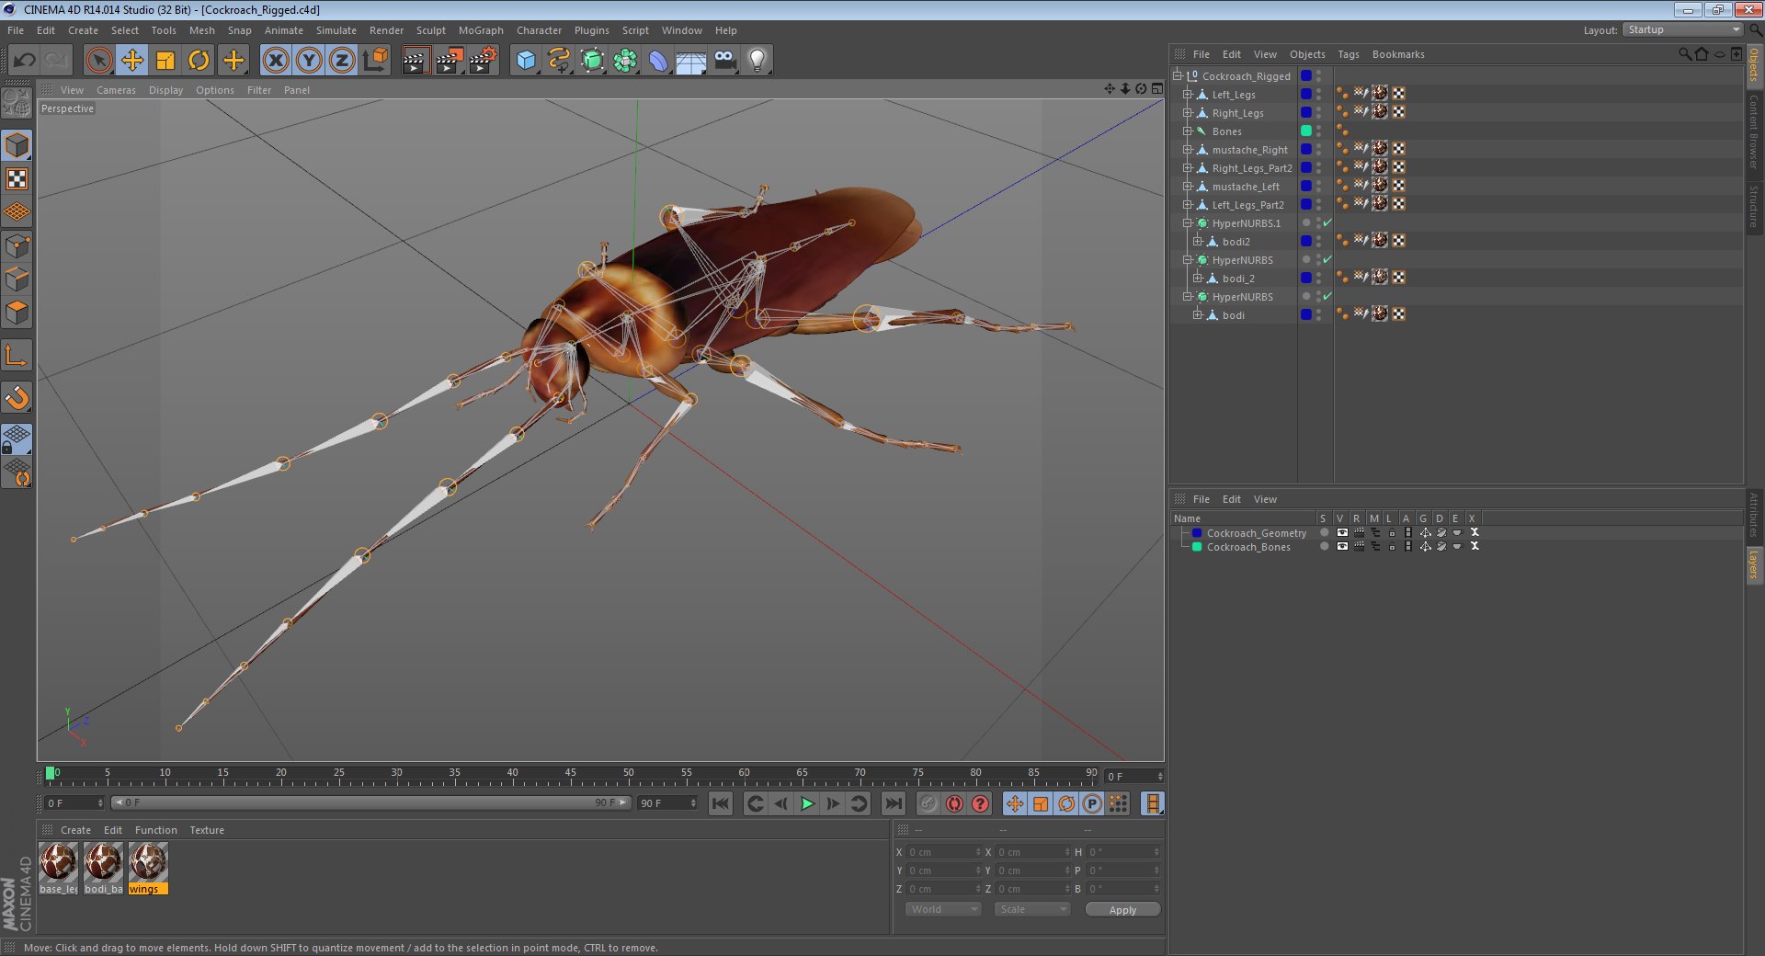Toggle Cockroach_Geometry layer lock
Viewport: 1765px width, 956px height.
1392,532
